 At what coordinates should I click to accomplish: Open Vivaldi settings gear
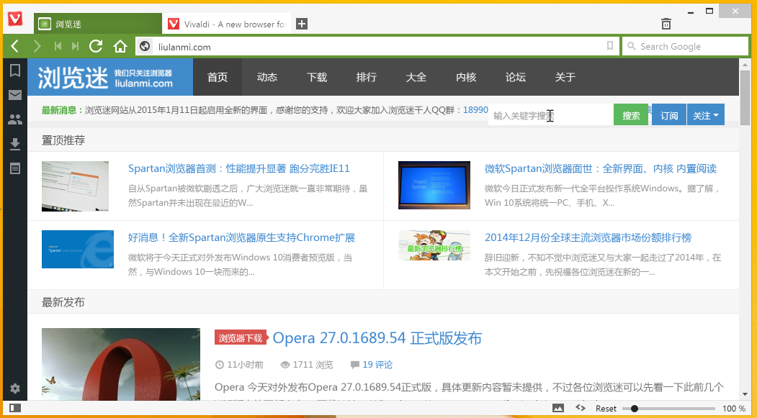[x=15, y=389]
